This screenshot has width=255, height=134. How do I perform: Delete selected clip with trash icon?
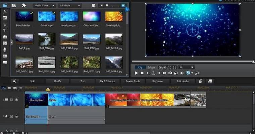coord(200,81)
